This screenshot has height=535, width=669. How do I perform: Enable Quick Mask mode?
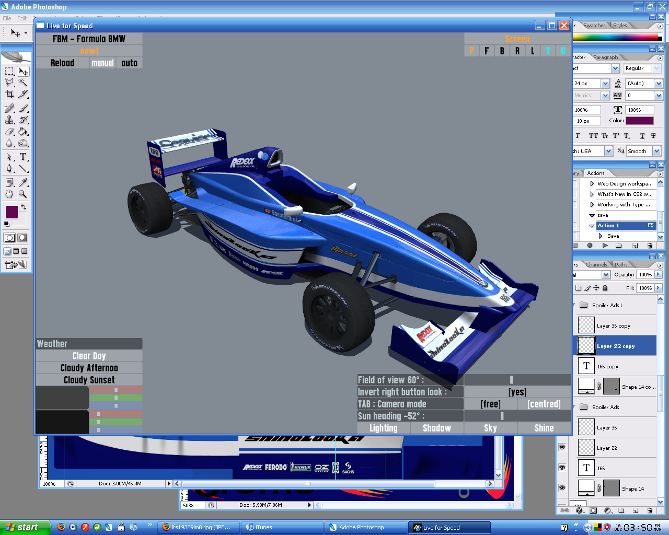click(22, 238)
